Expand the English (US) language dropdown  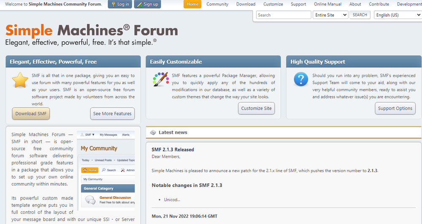click(398, 15)
